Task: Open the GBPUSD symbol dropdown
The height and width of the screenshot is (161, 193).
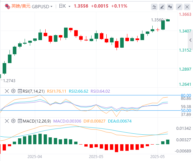Action: pos(42,6)
